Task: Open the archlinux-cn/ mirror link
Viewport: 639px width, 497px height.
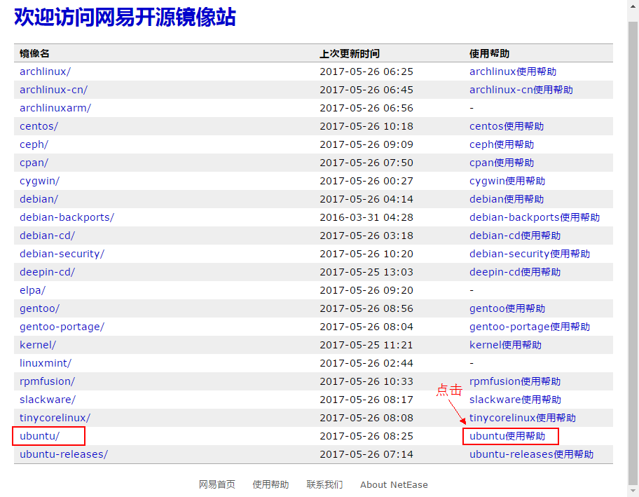Action: click(53, 90)
